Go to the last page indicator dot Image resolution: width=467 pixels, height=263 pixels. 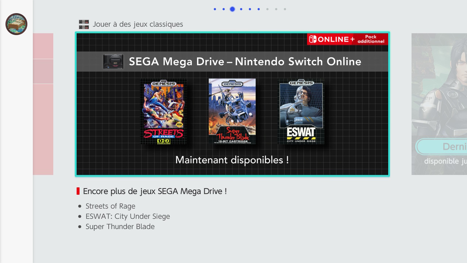[x=285, y=9]
